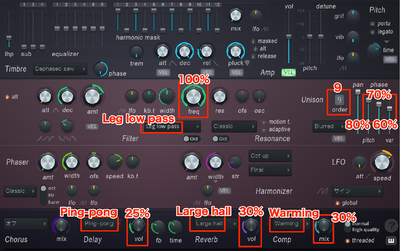Click the Unison order number box

pyautogui.click(x=340, y=100)
